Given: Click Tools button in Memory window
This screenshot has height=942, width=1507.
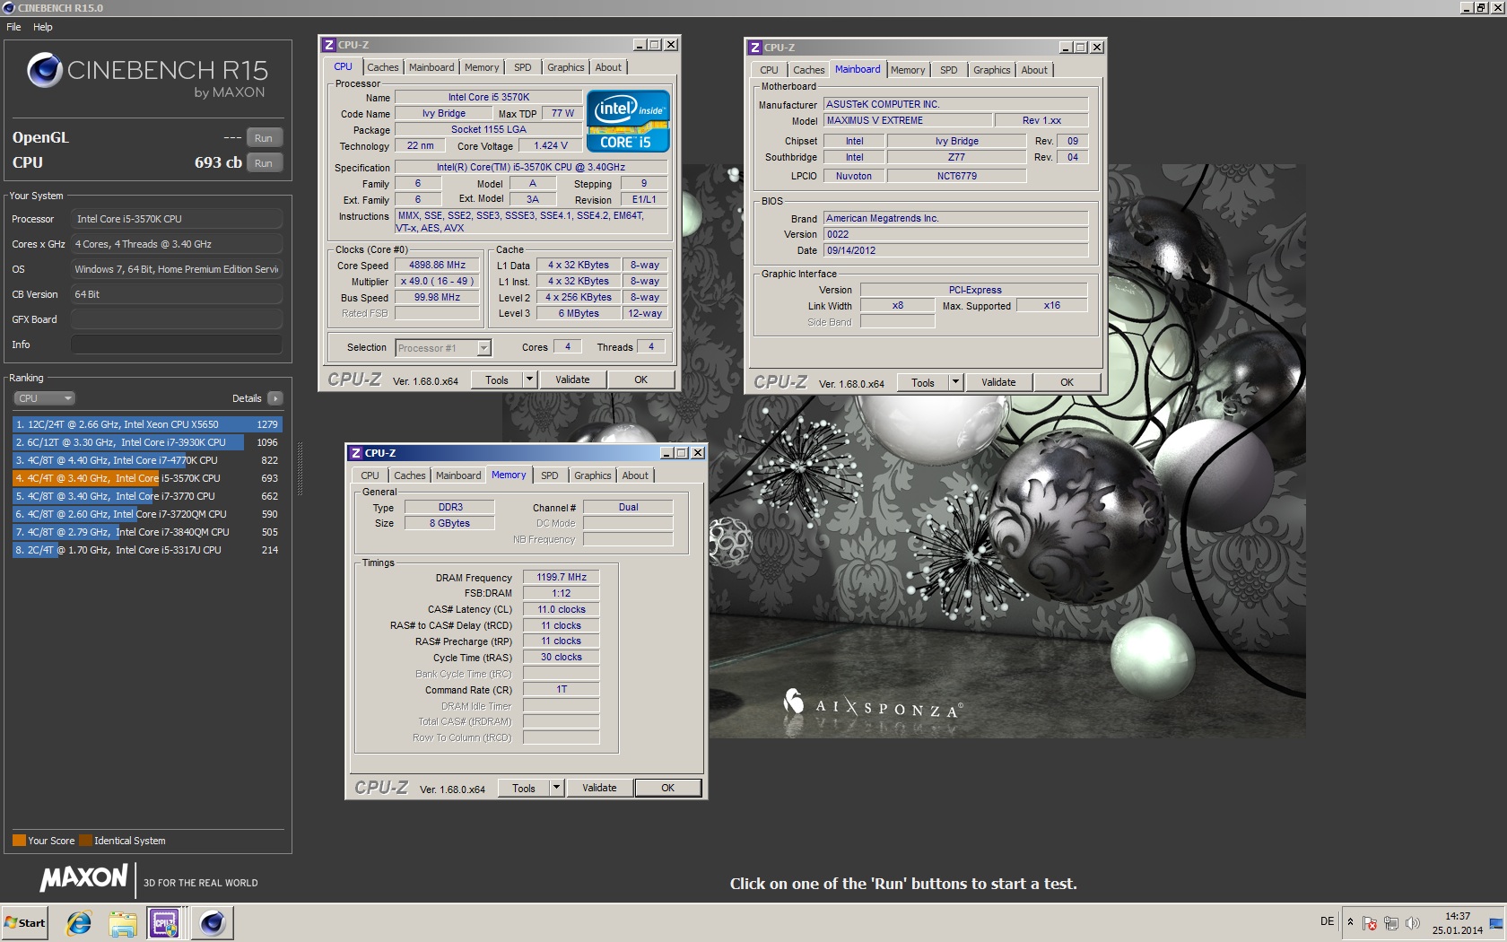Looking at the screenshot, I should 524,788.
